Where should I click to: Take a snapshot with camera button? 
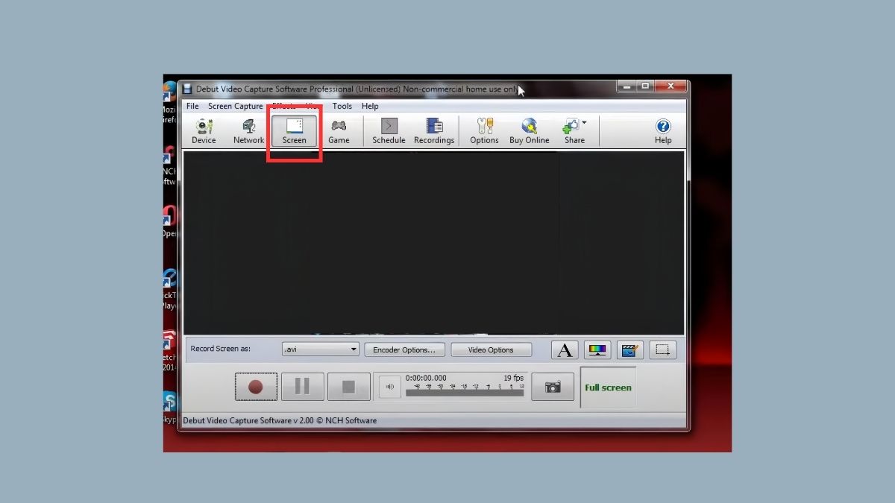coord(553,387)
